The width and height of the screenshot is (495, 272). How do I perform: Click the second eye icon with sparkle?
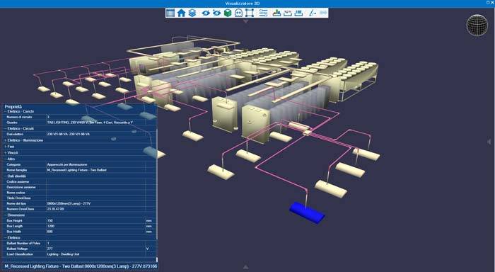pos(216,13)
